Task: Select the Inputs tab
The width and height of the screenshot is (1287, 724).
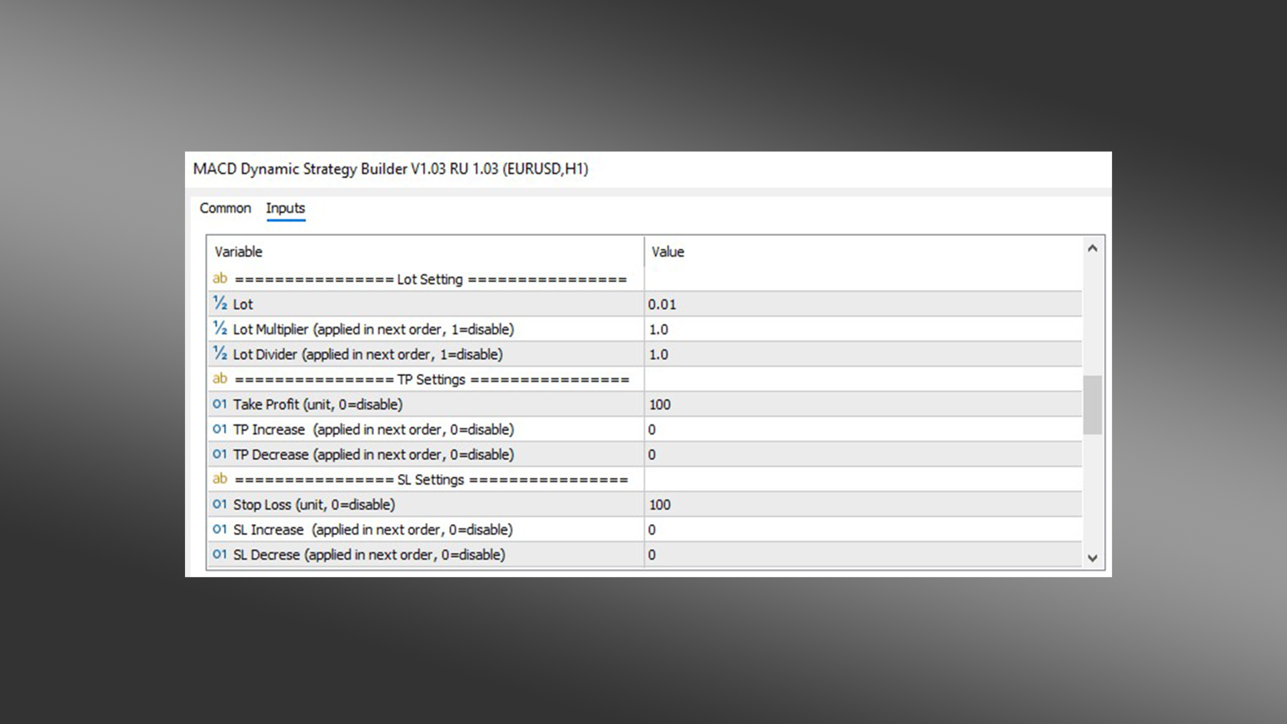Action: tap(286, 208)
